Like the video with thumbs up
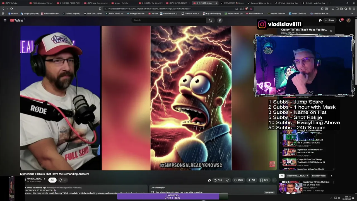357x201 pixels. (218, 180)
